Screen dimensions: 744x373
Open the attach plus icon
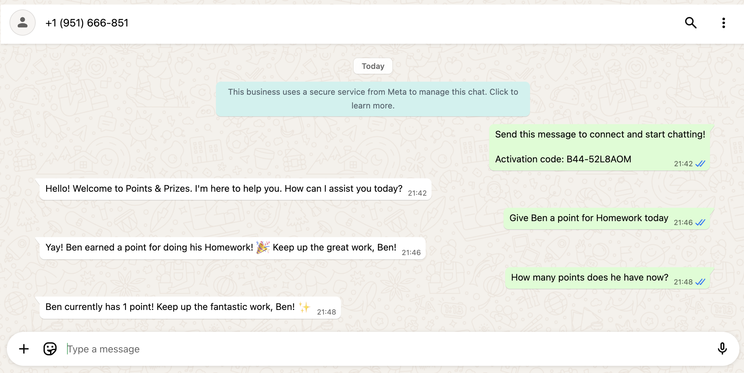coord(24,349)
